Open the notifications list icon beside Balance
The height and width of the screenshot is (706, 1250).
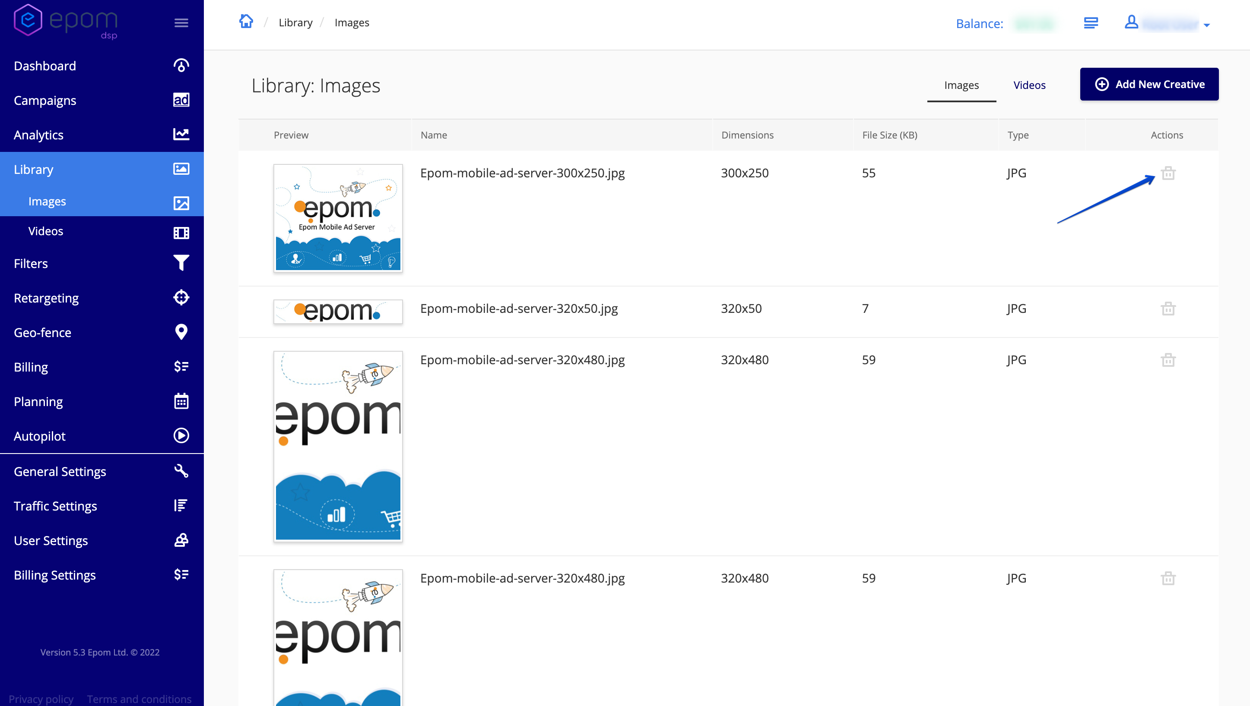click(1090, 23)
